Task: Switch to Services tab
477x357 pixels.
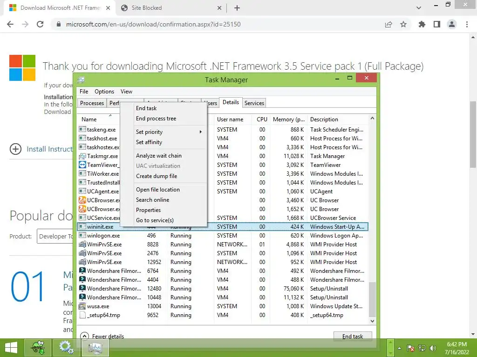Action: coord(254,103)
